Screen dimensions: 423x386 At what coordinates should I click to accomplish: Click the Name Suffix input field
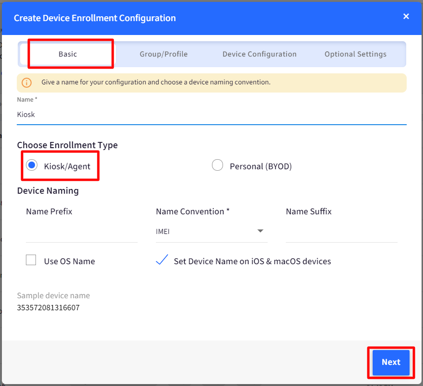coord(341,232)
